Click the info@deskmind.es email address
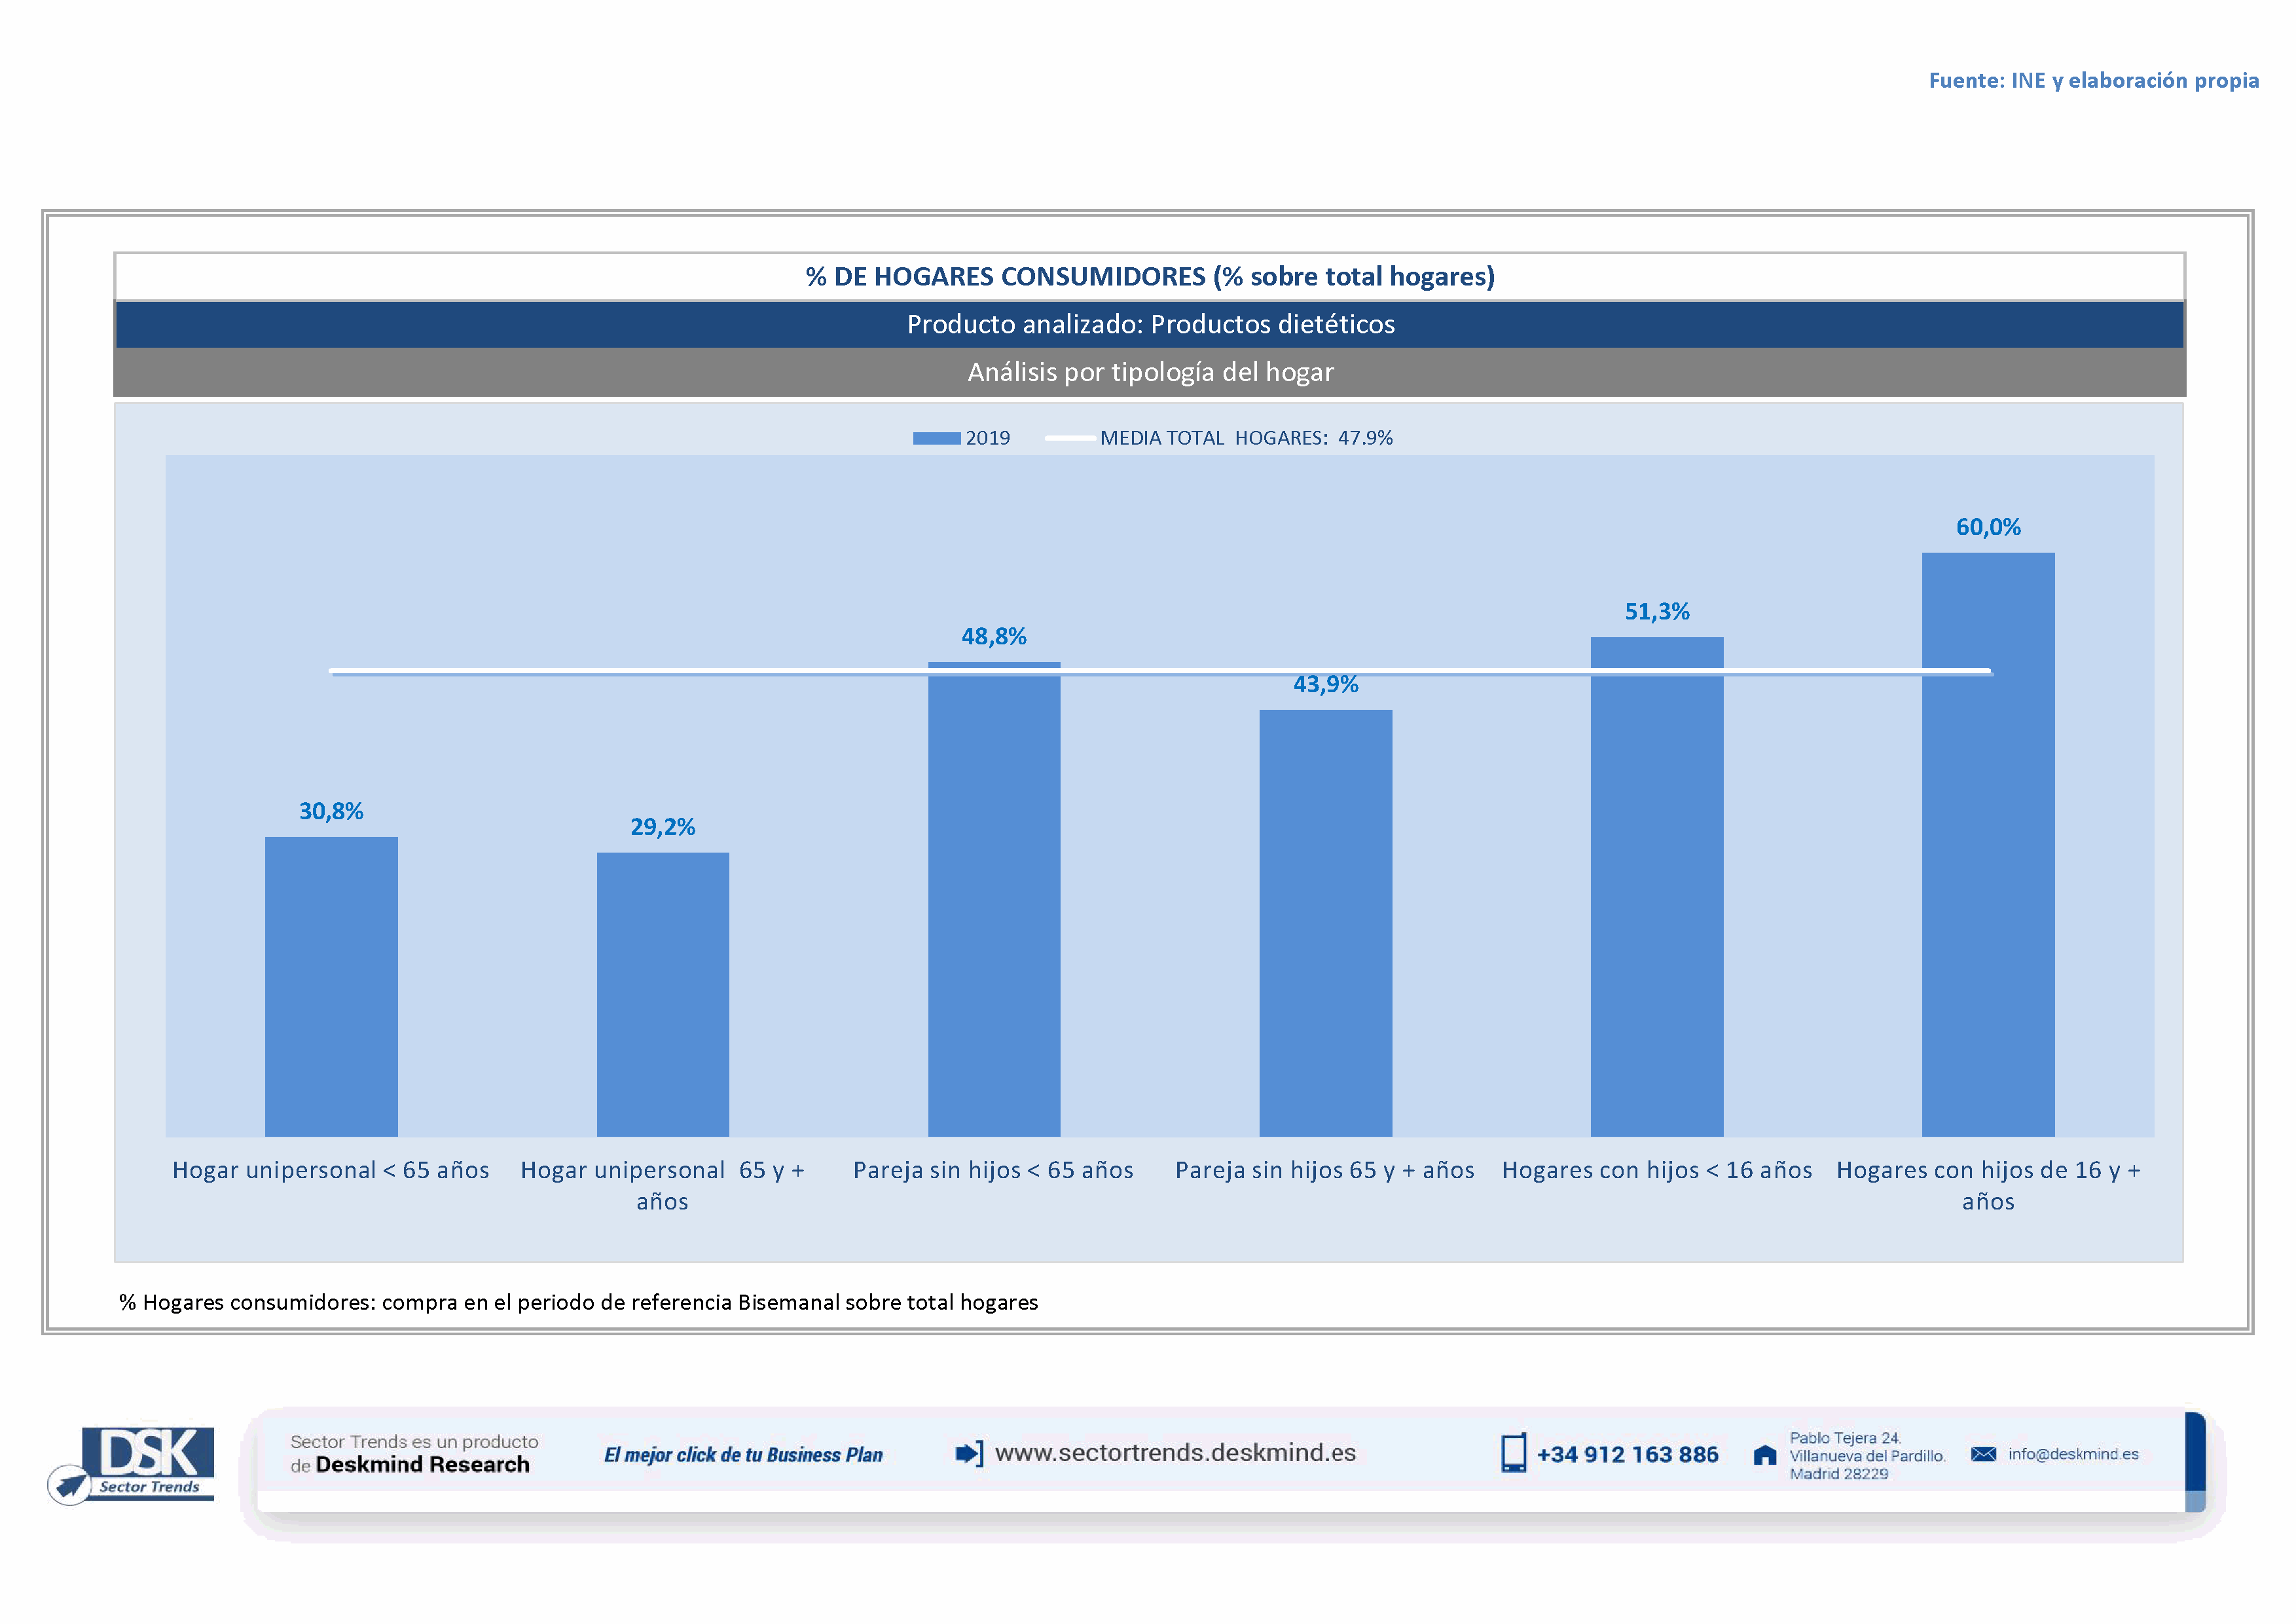 (x=2073, y=1454)
